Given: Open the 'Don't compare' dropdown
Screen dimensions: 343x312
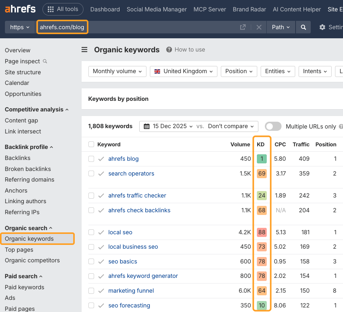Looking at the screenshot, I should [x=231, y=126].
